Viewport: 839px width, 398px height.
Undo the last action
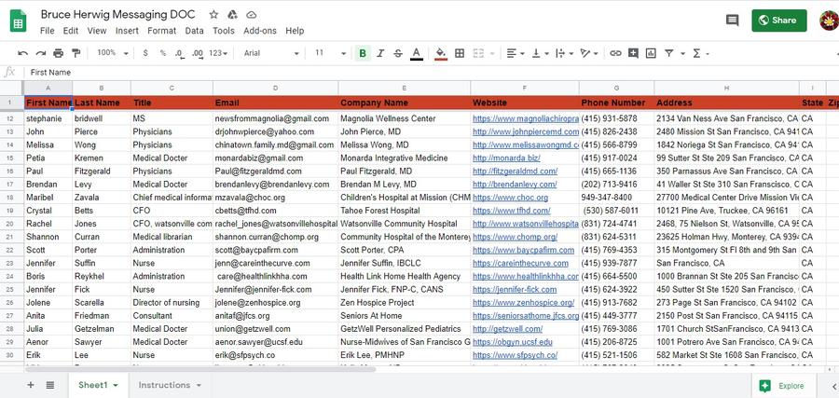click(x=22, y=53)
